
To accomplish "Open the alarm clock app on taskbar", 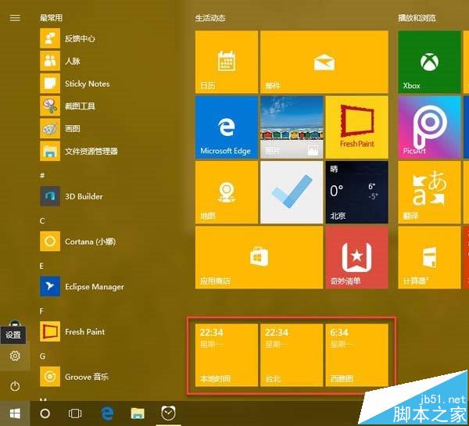I will [168, 413].
